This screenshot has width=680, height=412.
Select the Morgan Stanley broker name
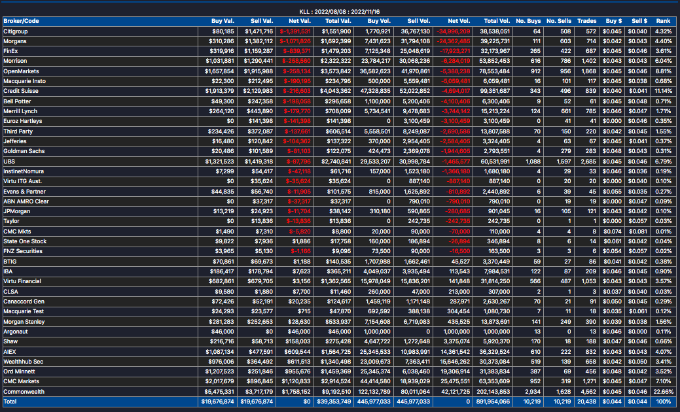pyautogui.click(x=24, y=322)
